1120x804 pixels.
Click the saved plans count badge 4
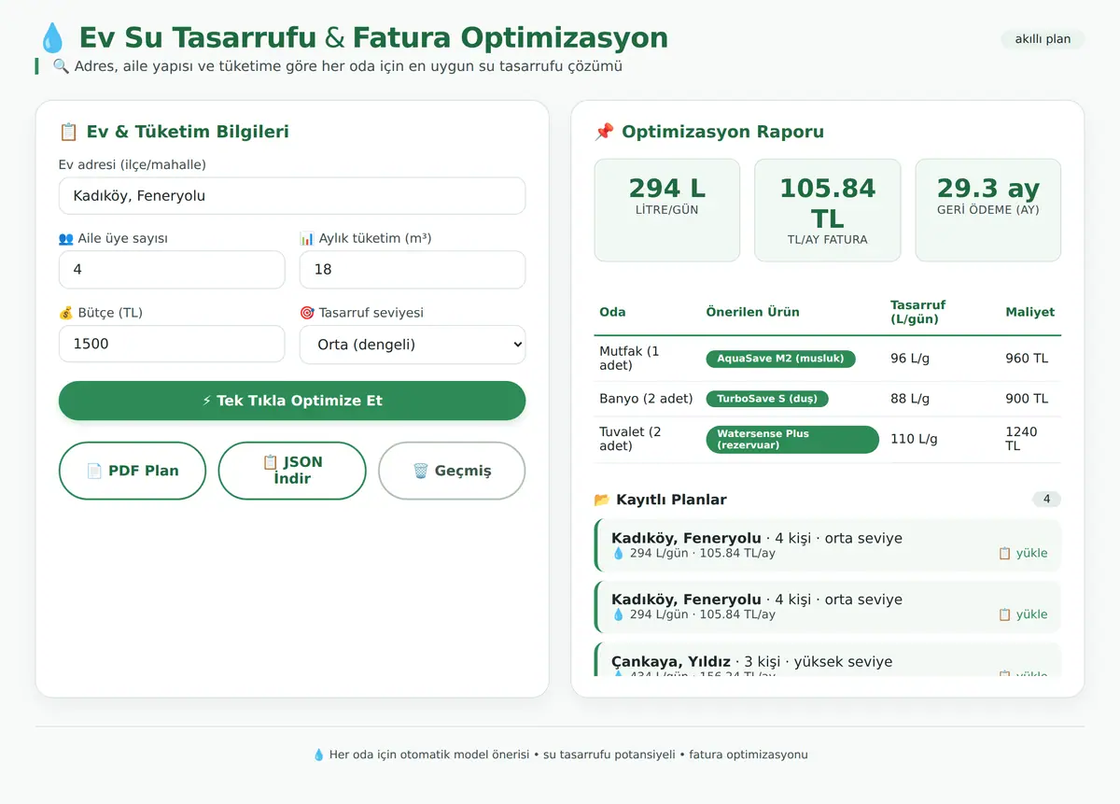coord(1046,500)
